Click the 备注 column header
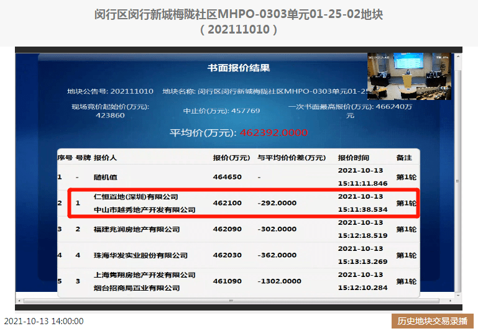 click(404, 158)
